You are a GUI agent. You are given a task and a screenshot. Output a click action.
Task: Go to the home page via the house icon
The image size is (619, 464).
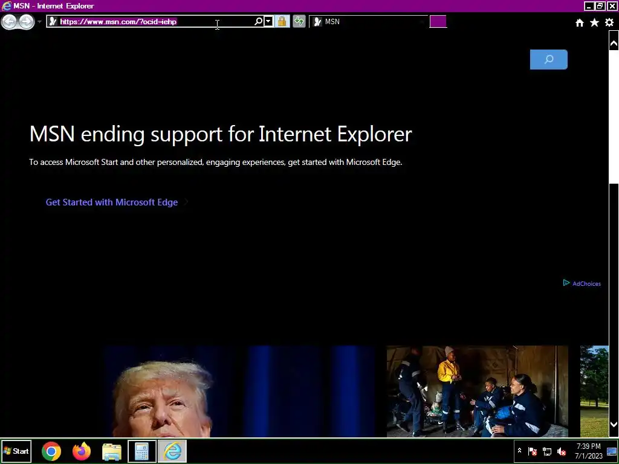point(580,23)
